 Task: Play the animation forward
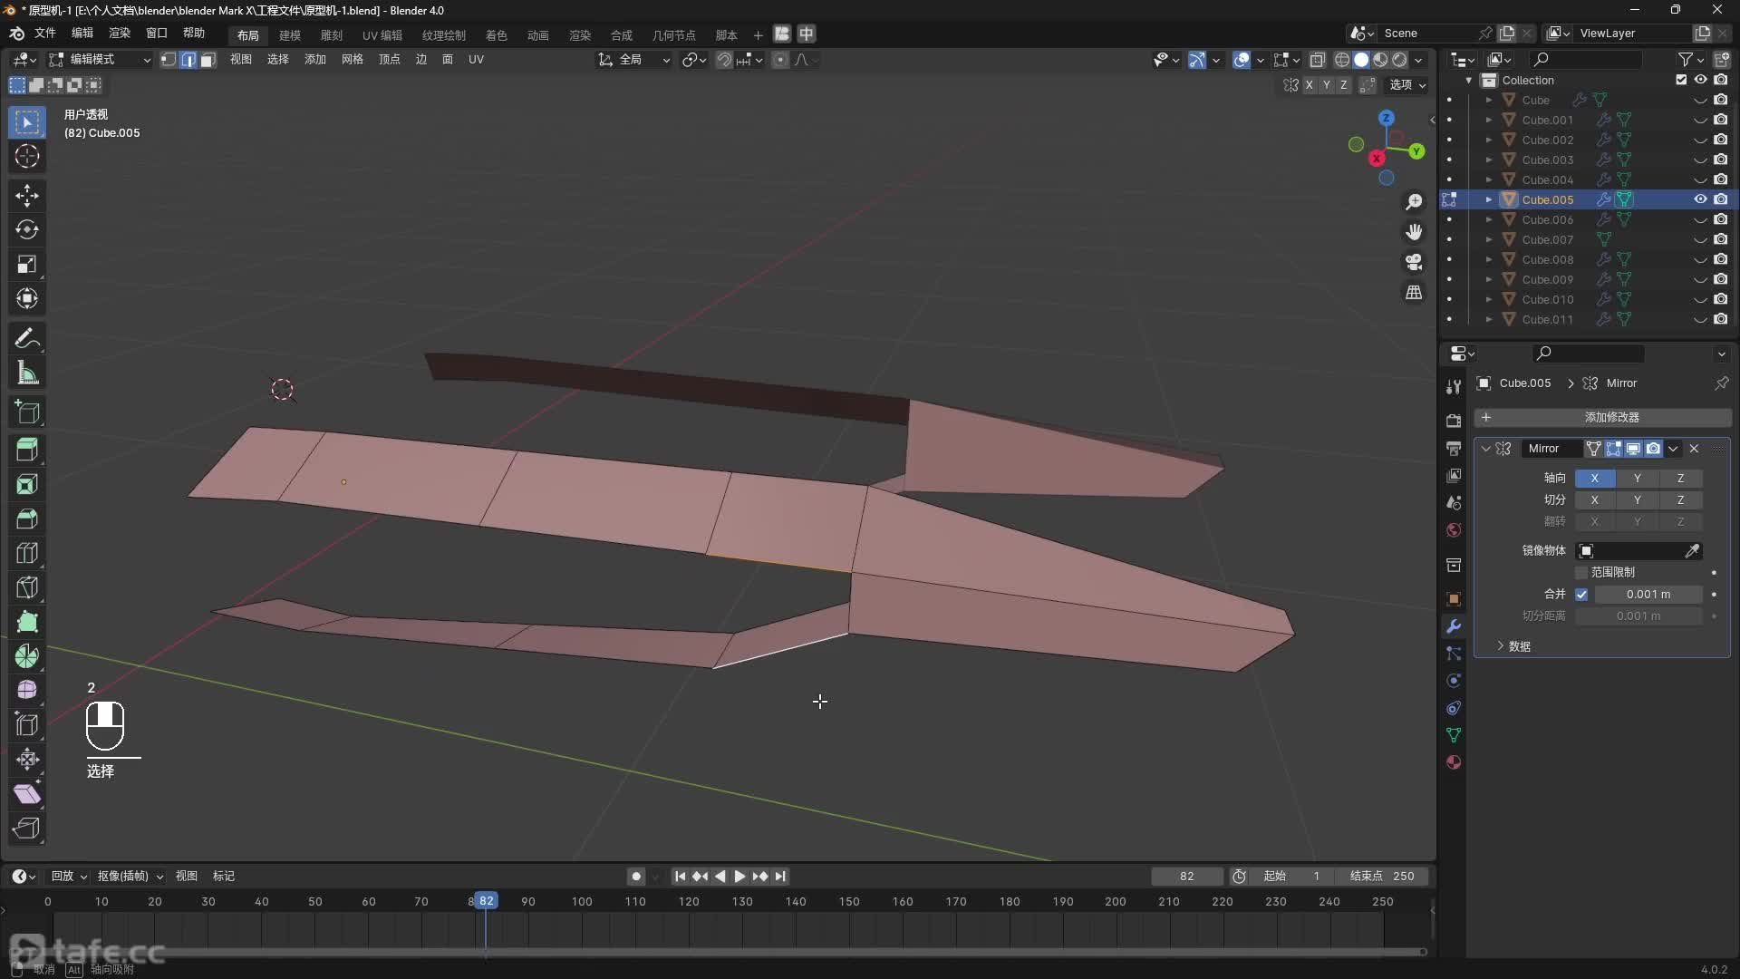pos(739,877)
